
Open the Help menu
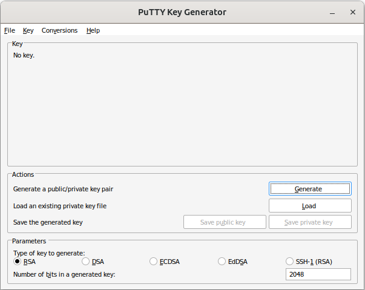pos(93,30)
